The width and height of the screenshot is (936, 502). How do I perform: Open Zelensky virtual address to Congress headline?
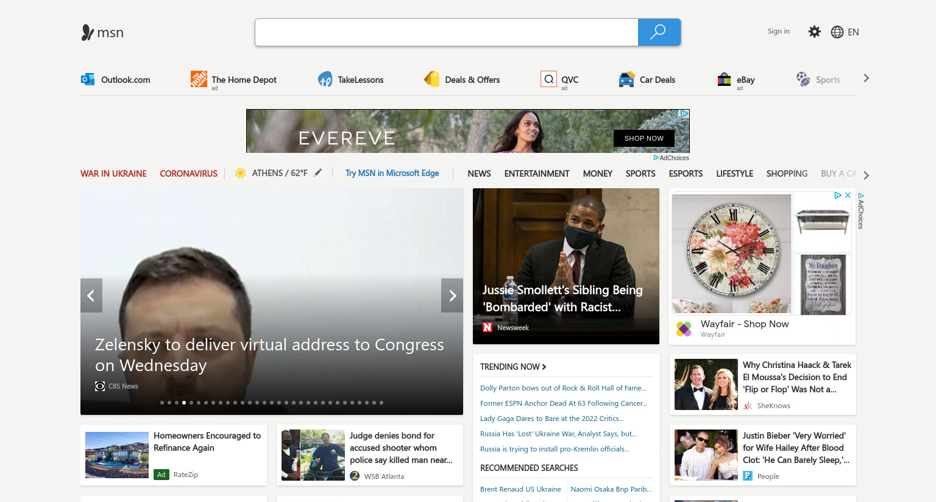(269, 355)
